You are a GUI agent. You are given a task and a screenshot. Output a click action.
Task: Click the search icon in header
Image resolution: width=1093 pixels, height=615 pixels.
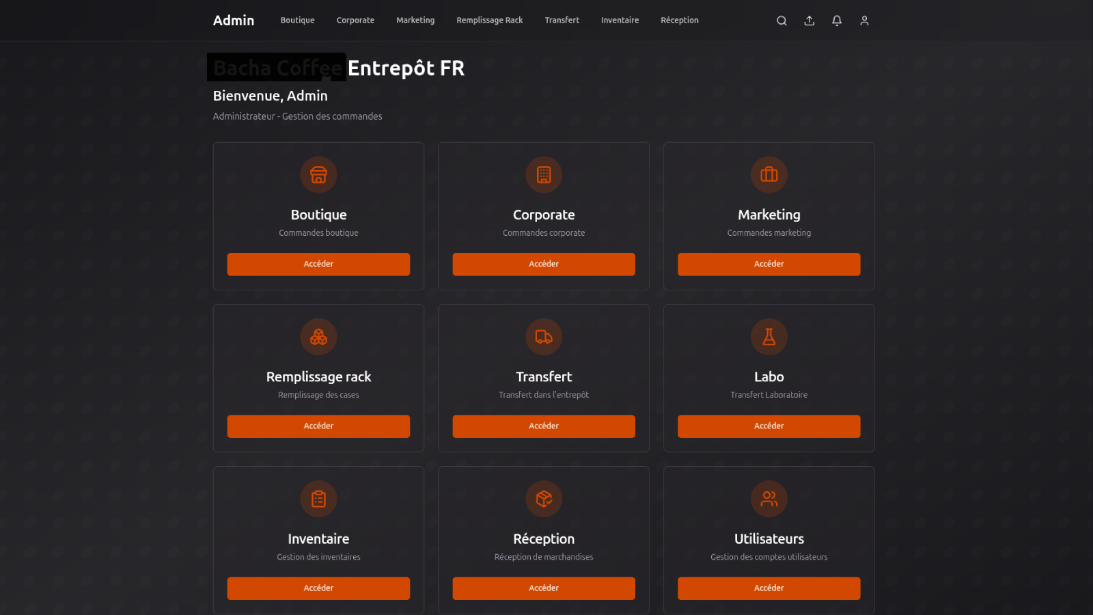[781, 20]
